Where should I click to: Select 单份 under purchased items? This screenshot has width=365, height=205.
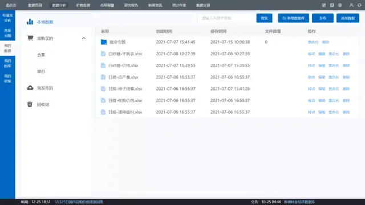pos(41,71)
